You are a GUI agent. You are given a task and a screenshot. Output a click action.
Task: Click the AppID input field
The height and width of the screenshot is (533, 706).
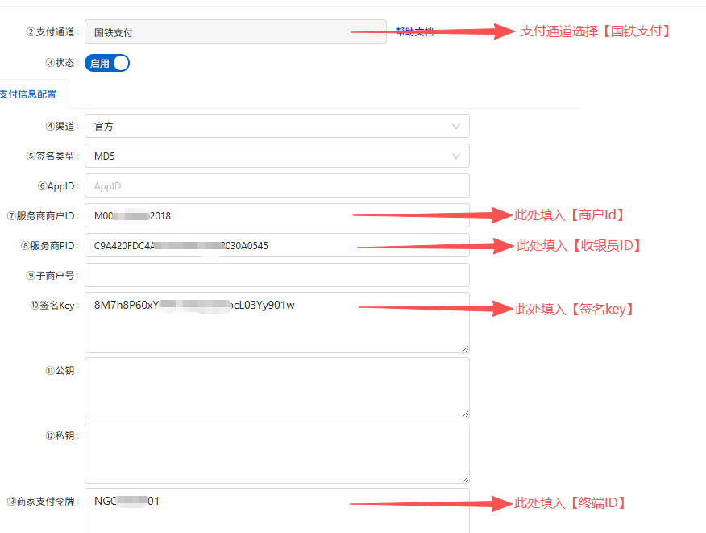pos(276,185)
